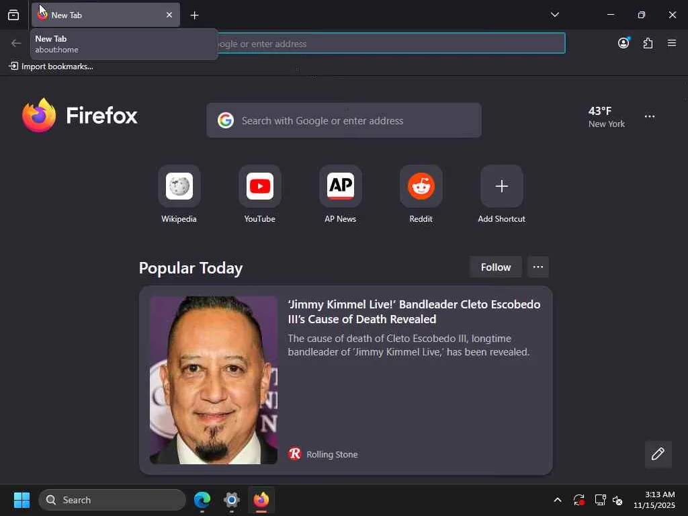The width and height of the screenshot is (688, 516).
Task: Click the Google G icon in search box
Action: (226, 120)
